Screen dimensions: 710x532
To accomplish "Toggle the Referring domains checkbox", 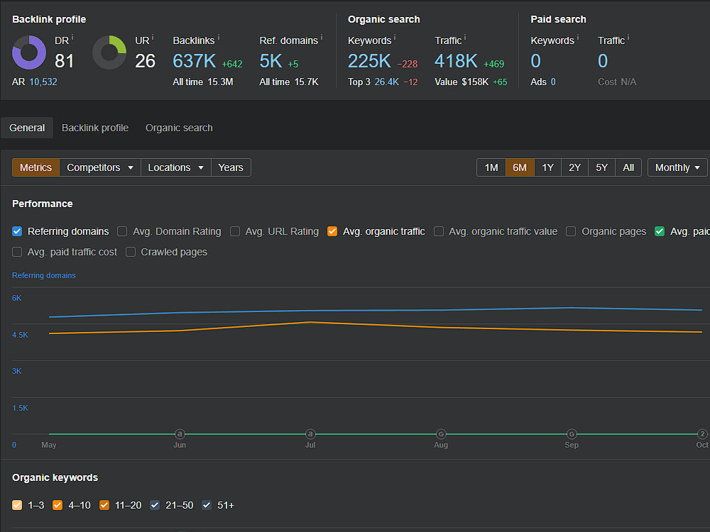I will point(17,231).
